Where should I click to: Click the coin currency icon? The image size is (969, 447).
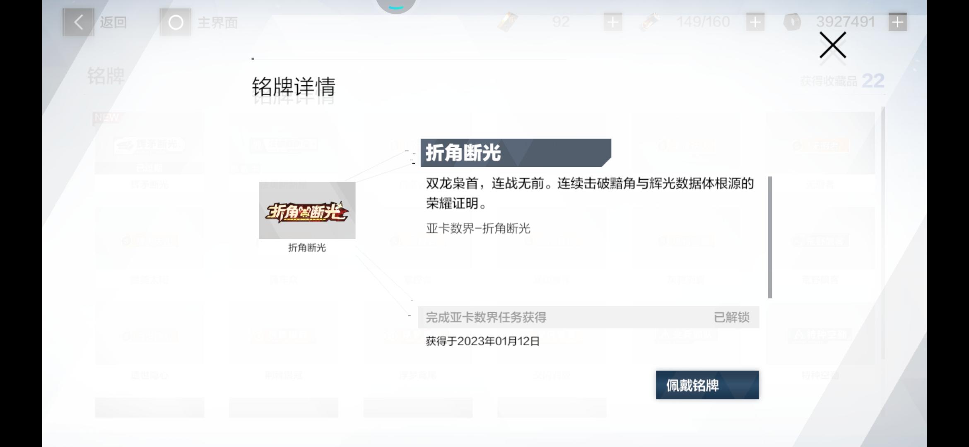tap(792, 22)
